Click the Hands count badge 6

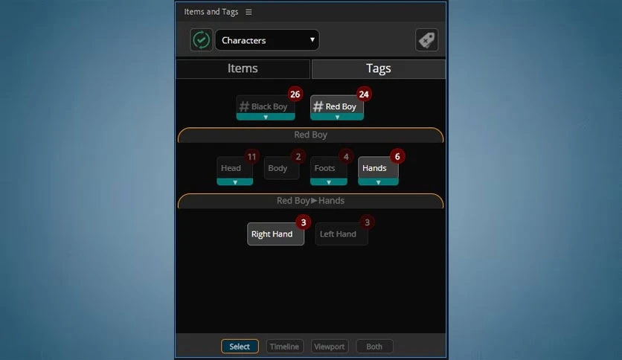coord(397,157)
